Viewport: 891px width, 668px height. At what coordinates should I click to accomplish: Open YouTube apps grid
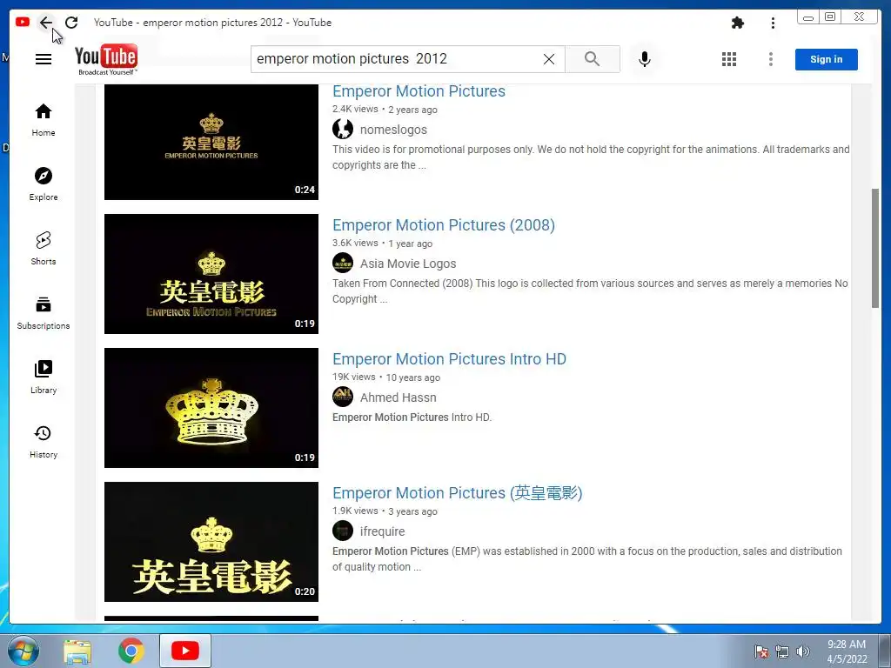729,59
